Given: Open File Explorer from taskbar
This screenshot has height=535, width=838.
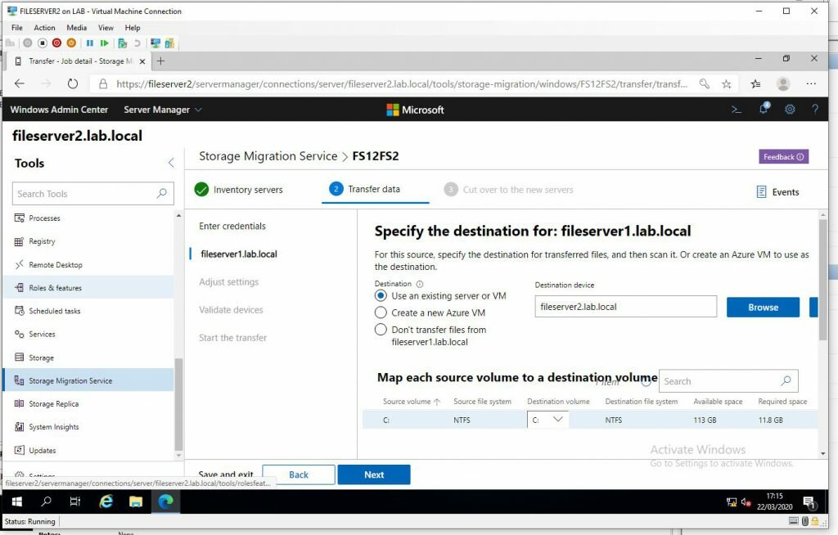Looking at the screenshot, I should [x=136, y=501].
